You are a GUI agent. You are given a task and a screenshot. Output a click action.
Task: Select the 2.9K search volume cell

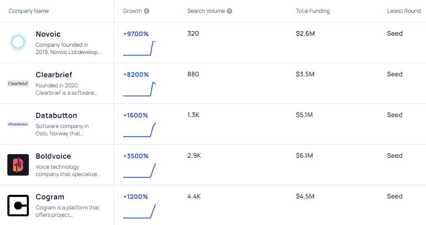(194, 155)
